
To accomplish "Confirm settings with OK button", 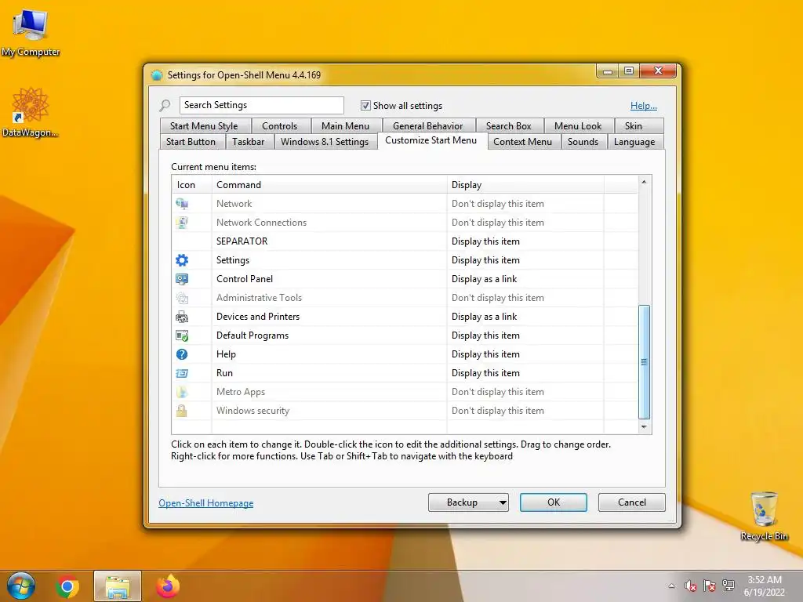I will [553, 502].
